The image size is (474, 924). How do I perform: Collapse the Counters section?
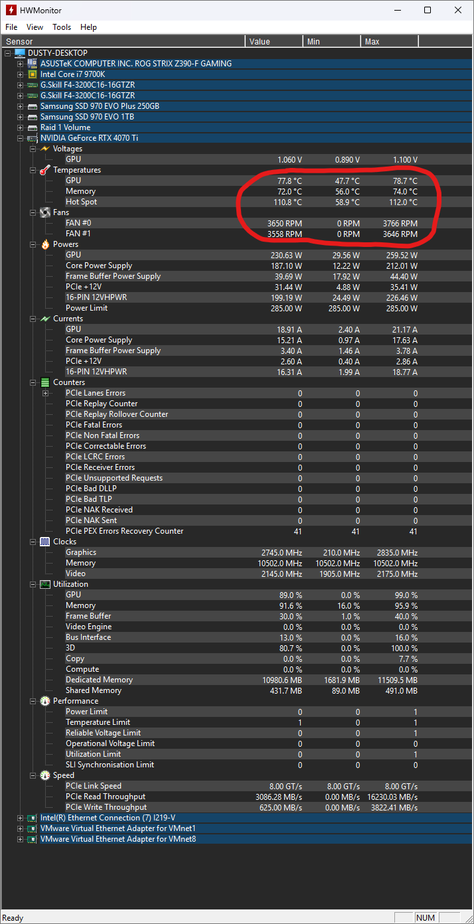[33, 382]
